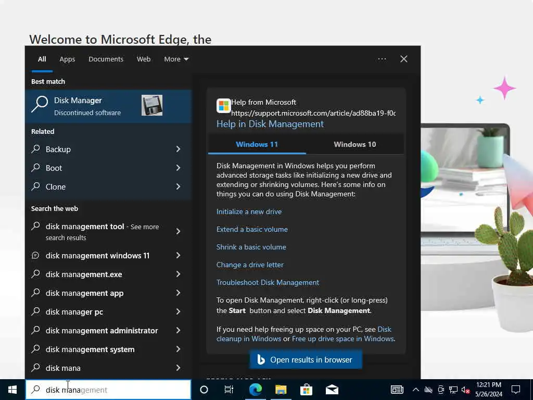Select the Windows 10 help tab
The width and height of the screenshot is (533, 400).
[355, 144]
